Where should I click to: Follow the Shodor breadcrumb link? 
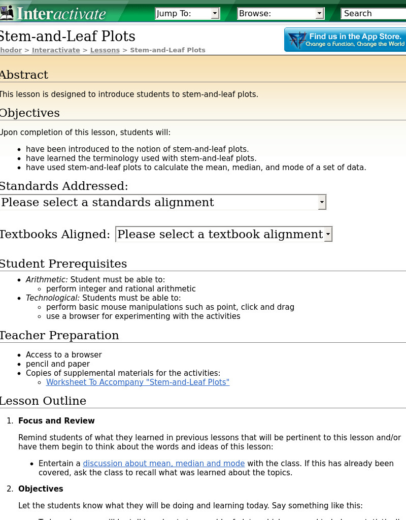[x=10, y=50]
